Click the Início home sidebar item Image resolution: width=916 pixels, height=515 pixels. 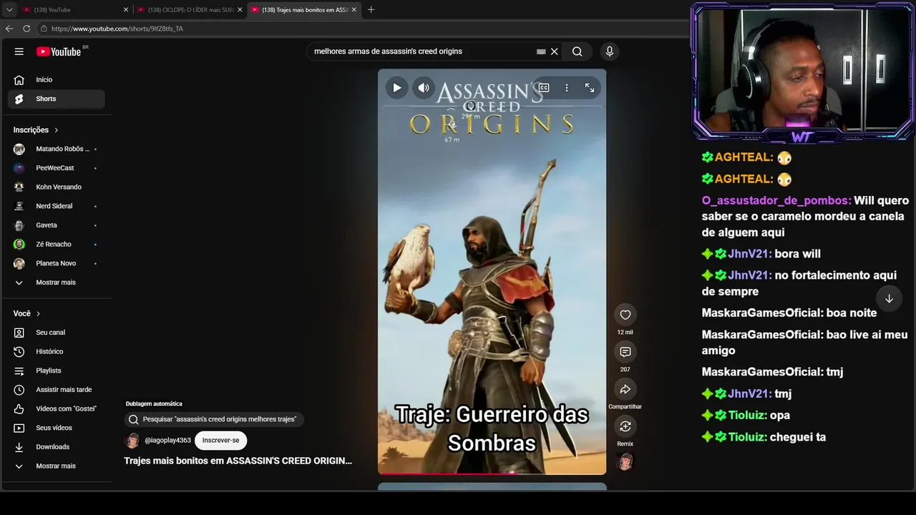click(x=56, y=80)
